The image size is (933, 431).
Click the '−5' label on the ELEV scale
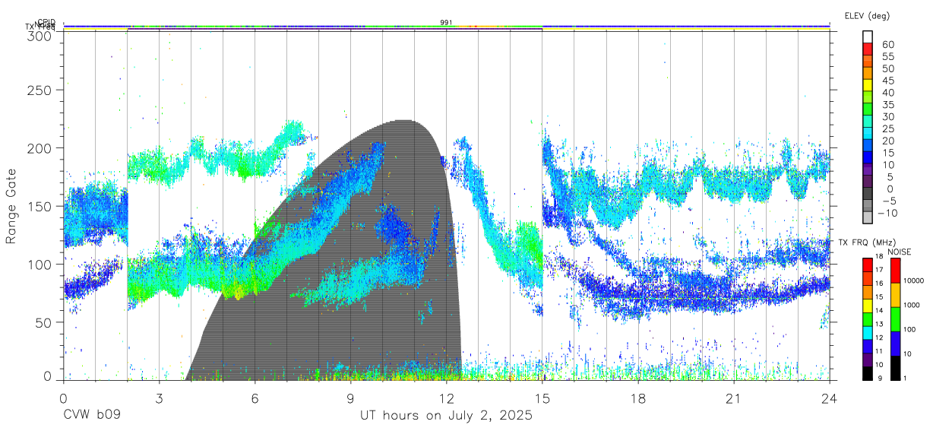pyautogui.click(x=888, y=201)
